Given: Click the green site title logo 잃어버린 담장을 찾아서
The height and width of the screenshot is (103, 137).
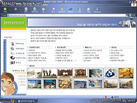Looking at the screenshot, I should click(14, 23).
